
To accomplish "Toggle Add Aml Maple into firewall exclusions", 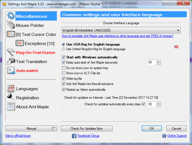I will pyautogui.click(x=63, y=84).
